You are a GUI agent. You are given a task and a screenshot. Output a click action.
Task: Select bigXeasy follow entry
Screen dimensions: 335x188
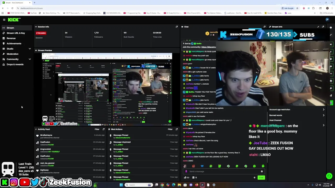click(44, 170)
